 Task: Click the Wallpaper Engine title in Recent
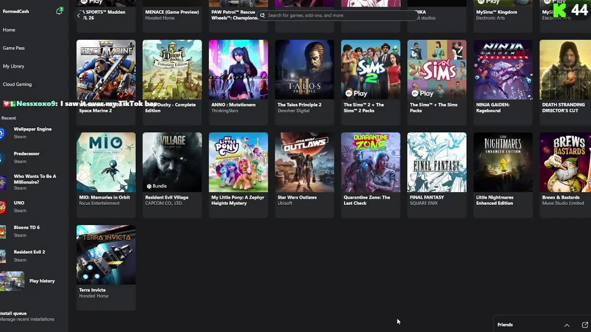click(x=33, y=129)
